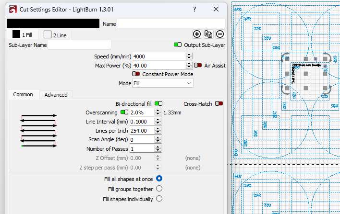Screen dimensions: 340x214
Task: Open the dialog help question mark
Action: coord(194,9)
